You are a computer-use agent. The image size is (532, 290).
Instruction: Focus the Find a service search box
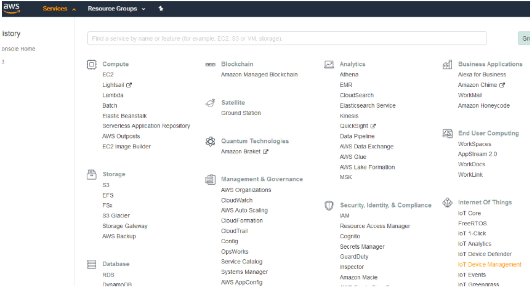(x=287, y=38)
